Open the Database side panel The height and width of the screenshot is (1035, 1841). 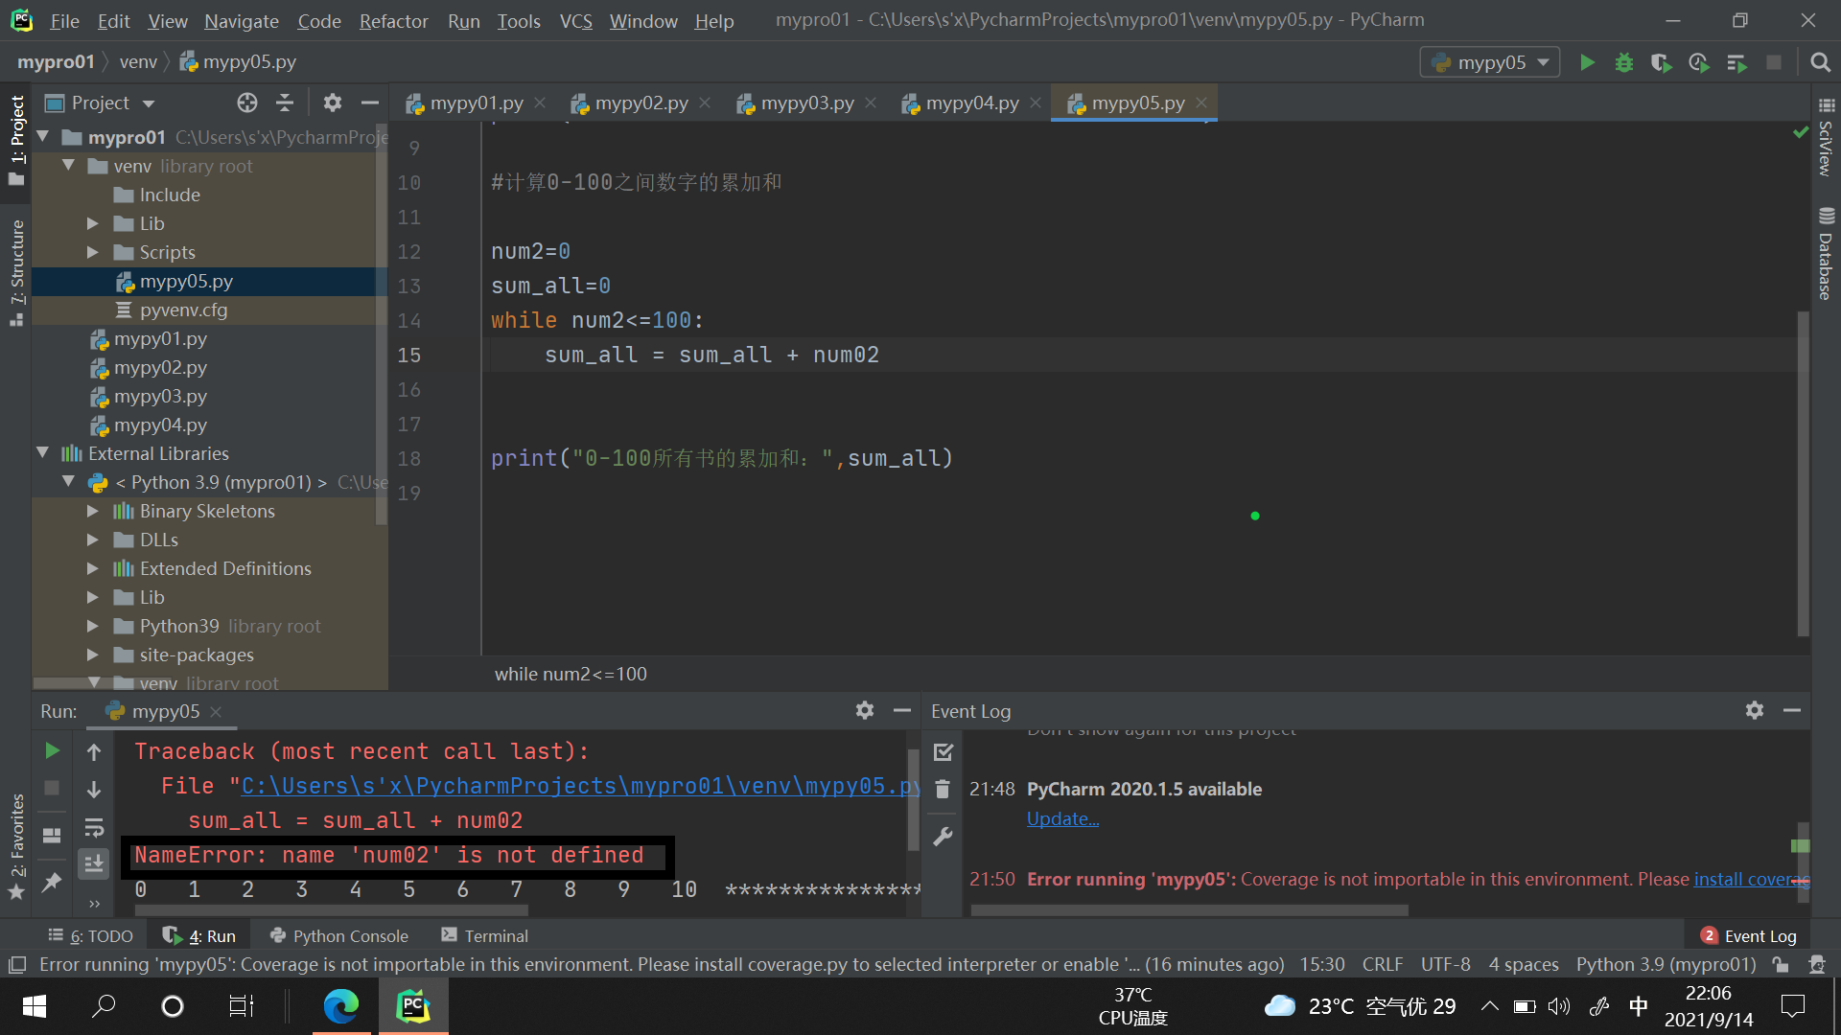(x=1826, y=254)
